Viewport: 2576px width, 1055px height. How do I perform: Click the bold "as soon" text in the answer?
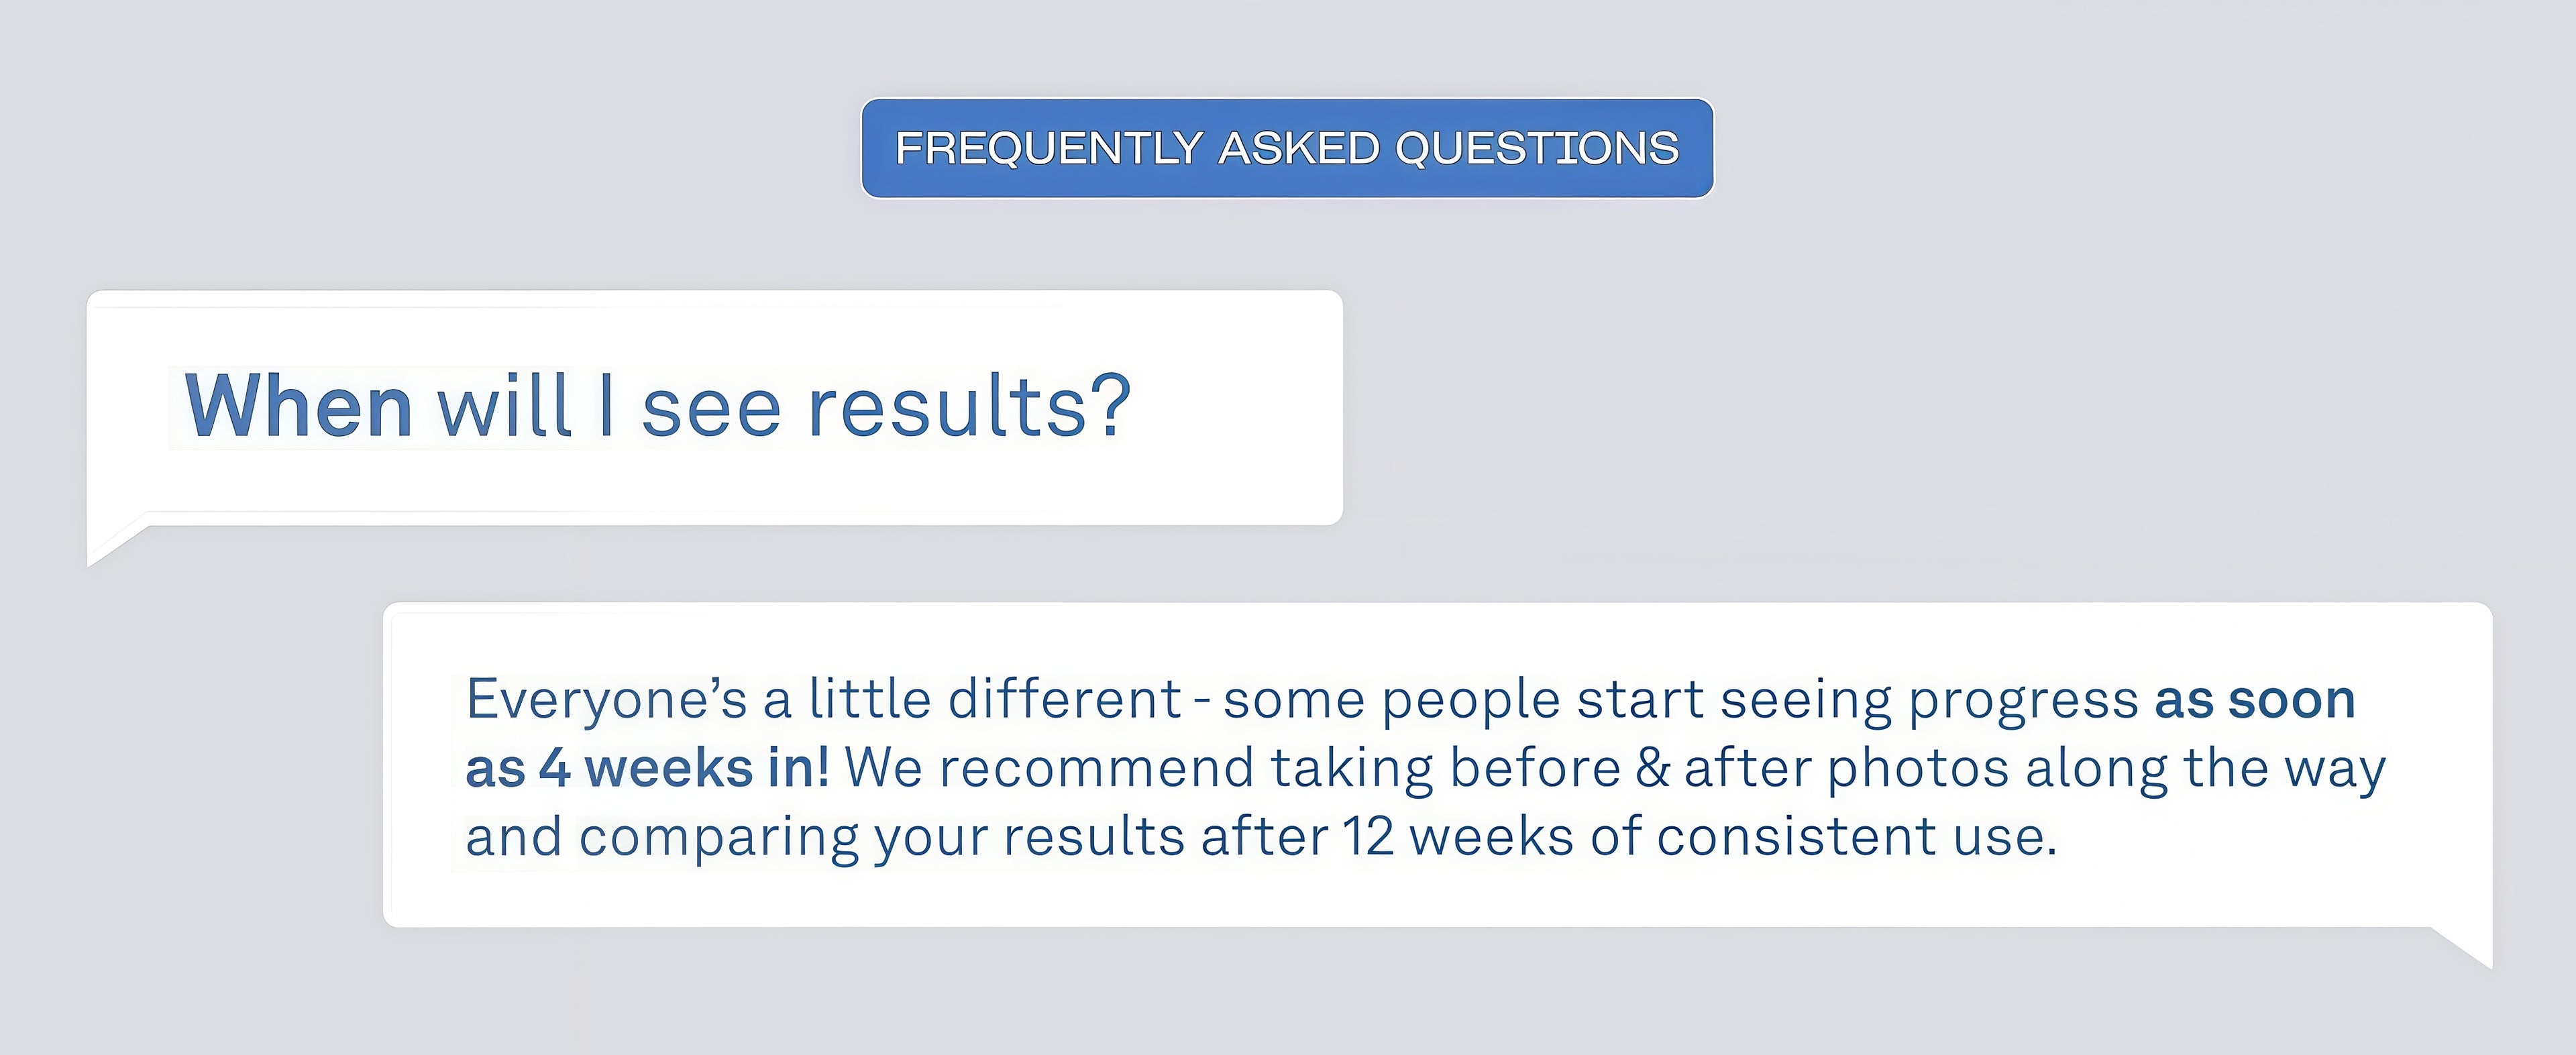click(2254, 699)
